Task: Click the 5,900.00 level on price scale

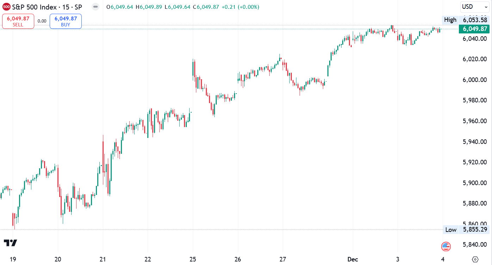Action: pyautogui.click(x=475, y=183)
